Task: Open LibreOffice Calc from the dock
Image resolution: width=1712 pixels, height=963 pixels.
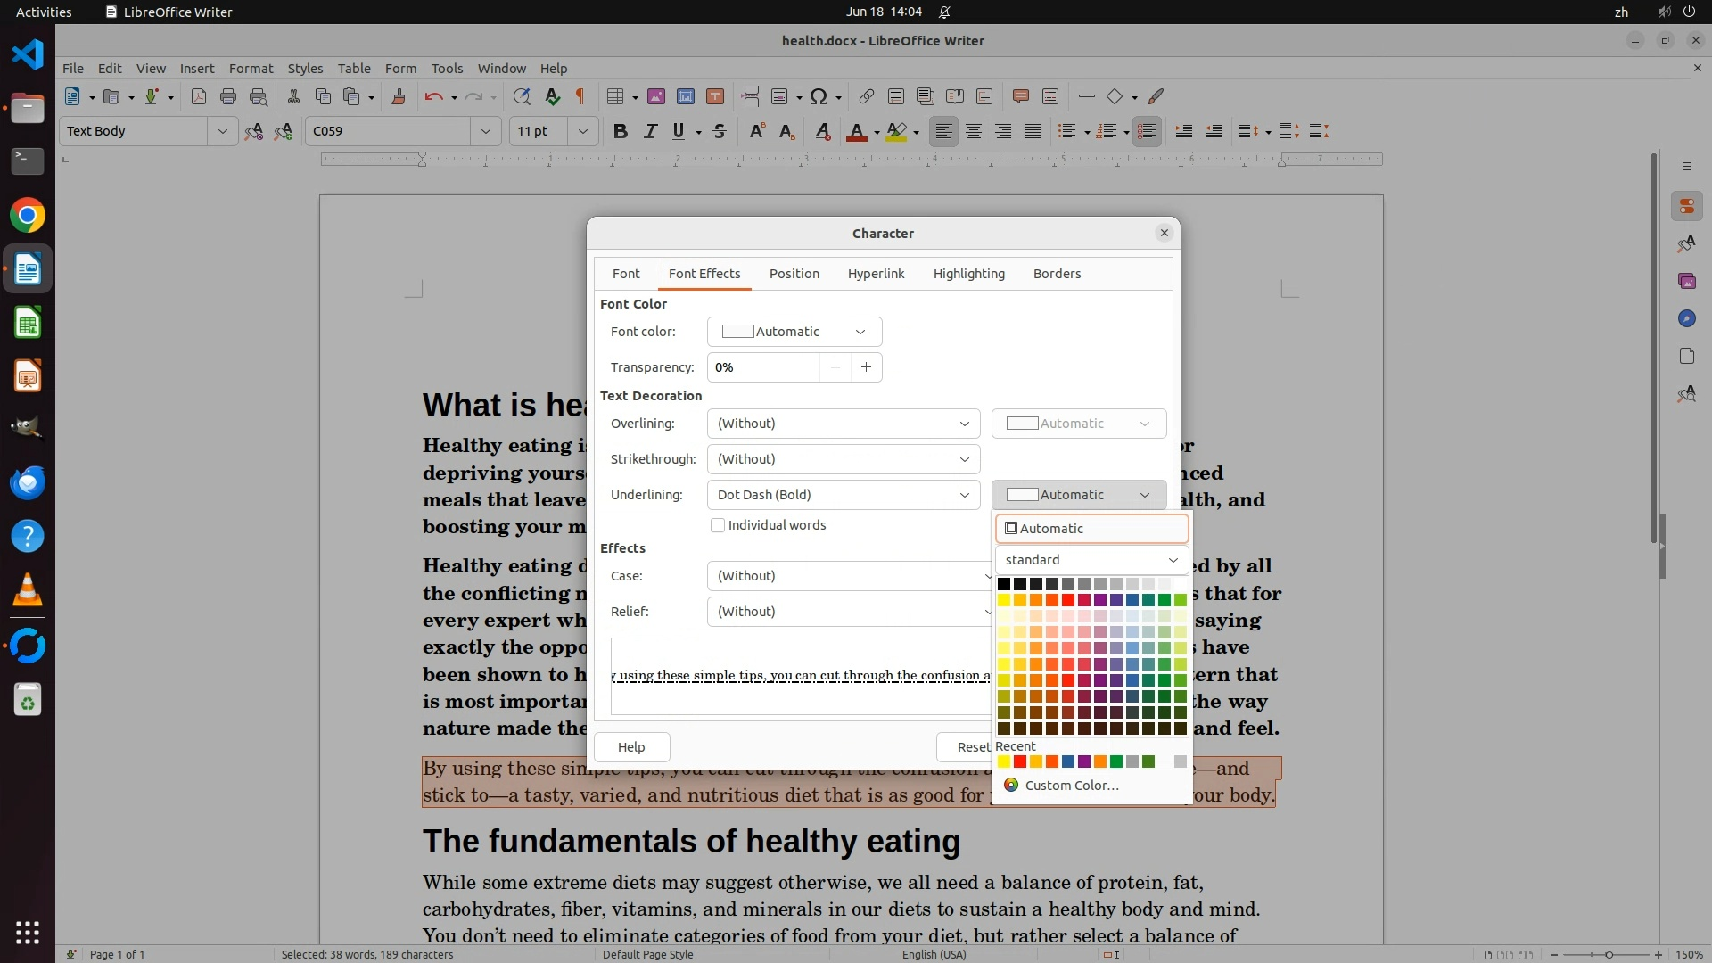Action: tap(28, 323)
